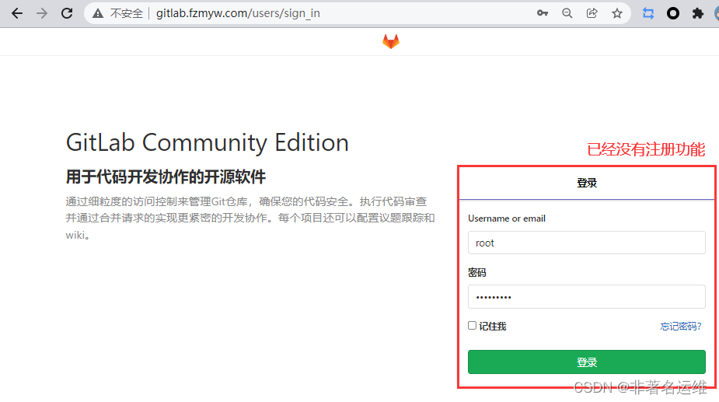
Task: Bookmark this page with the star icon
Action: click(617, 13)
